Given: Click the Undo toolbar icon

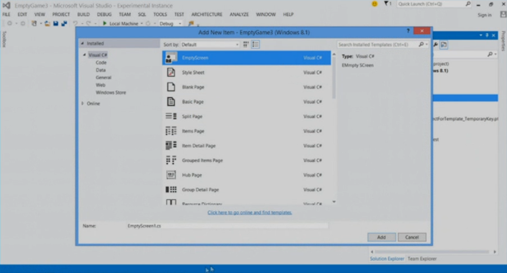Looking at the screenshot, I should click(75, 24).
